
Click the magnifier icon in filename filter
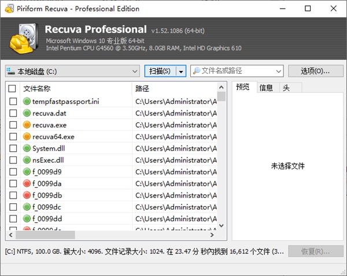pos(196,70)
